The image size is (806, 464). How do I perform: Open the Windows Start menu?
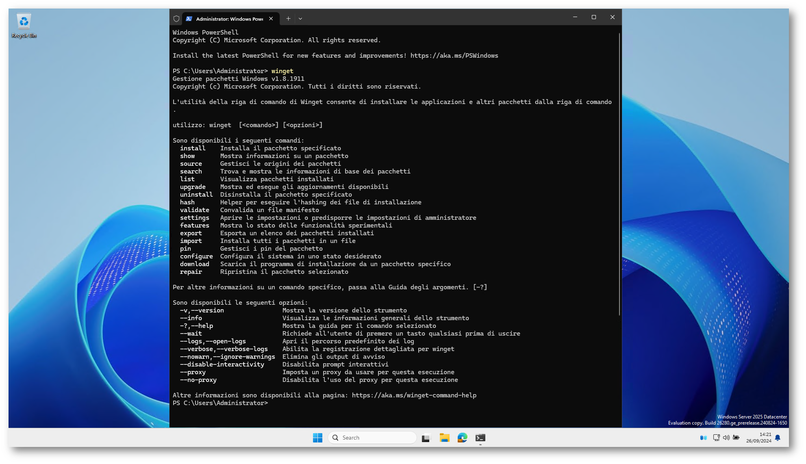317,438
